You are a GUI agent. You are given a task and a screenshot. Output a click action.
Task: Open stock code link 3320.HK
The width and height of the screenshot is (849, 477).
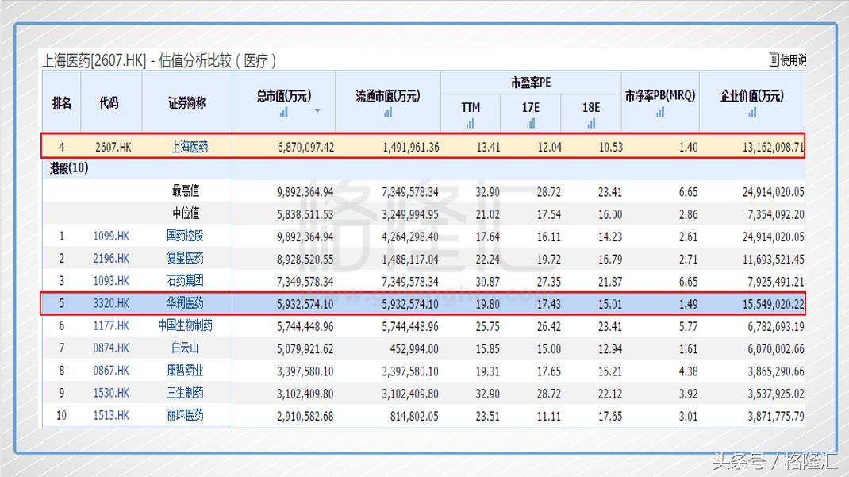click(x=111, y=303)
